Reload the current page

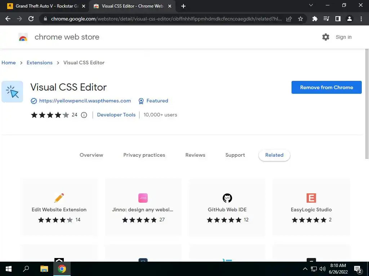pyautogui.click(x=31, y=19)
